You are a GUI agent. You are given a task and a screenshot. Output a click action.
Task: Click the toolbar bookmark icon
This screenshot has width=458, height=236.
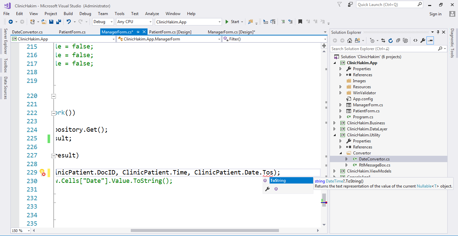point(300,22)
